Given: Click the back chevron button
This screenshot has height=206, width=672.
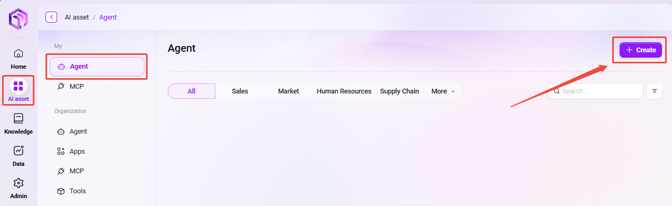Looking at the screenshot, I should (x=51, y=17).
